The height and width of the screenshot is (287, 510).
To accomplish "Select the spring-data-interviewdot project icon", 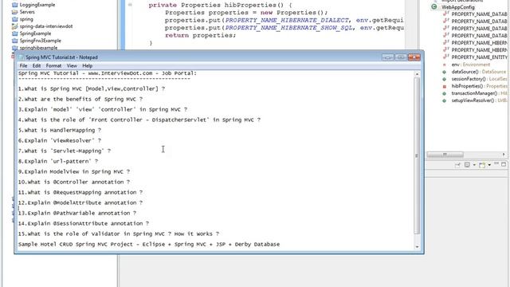I will [14, 26].
